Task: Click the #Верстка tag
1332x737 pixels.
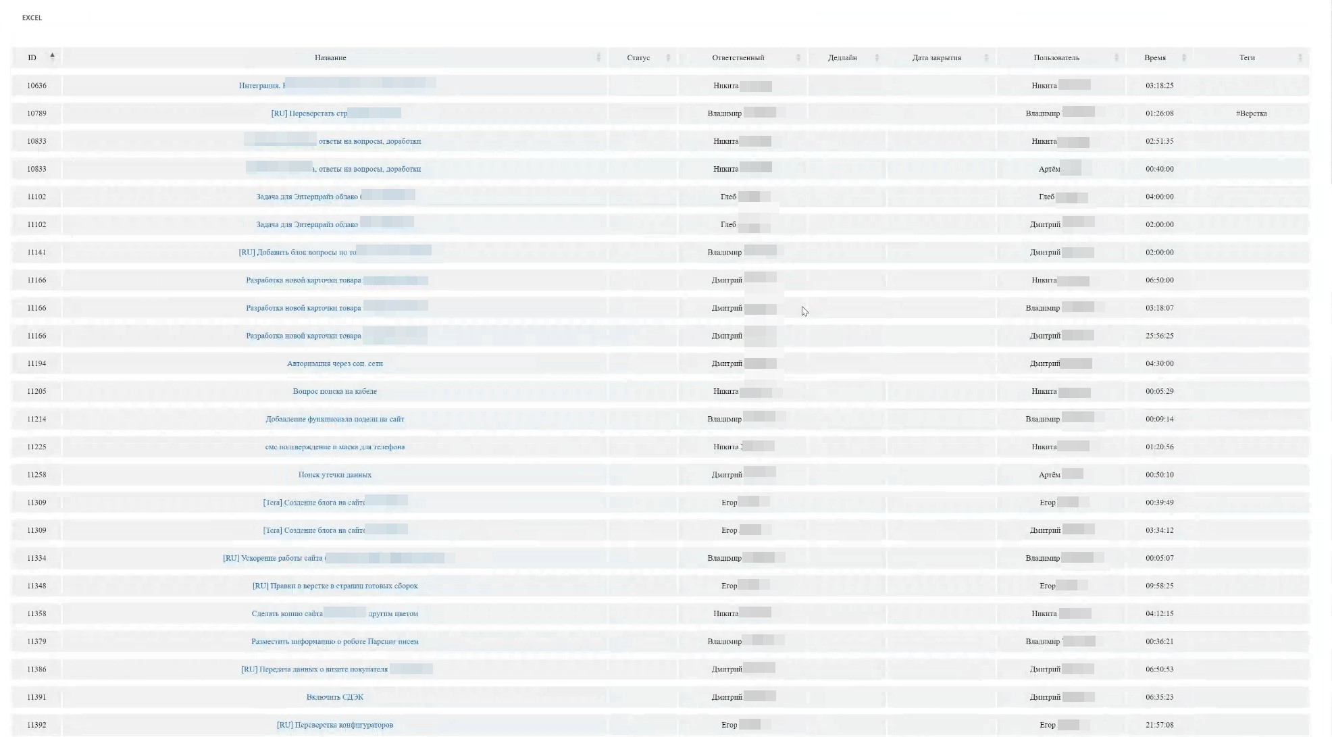Action: [1251, 113]
